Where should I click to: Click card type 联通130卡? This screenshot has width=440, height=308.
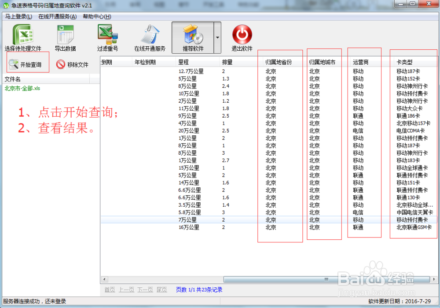pyautogui.click(x=408, y=197)
